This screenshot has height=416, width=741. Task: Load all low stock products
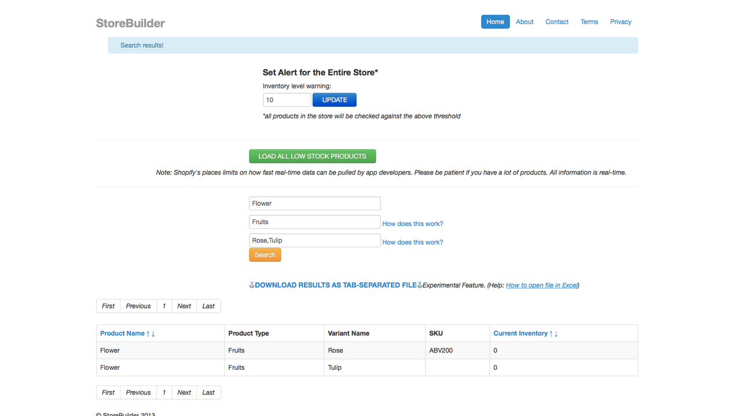click(312, 156)
